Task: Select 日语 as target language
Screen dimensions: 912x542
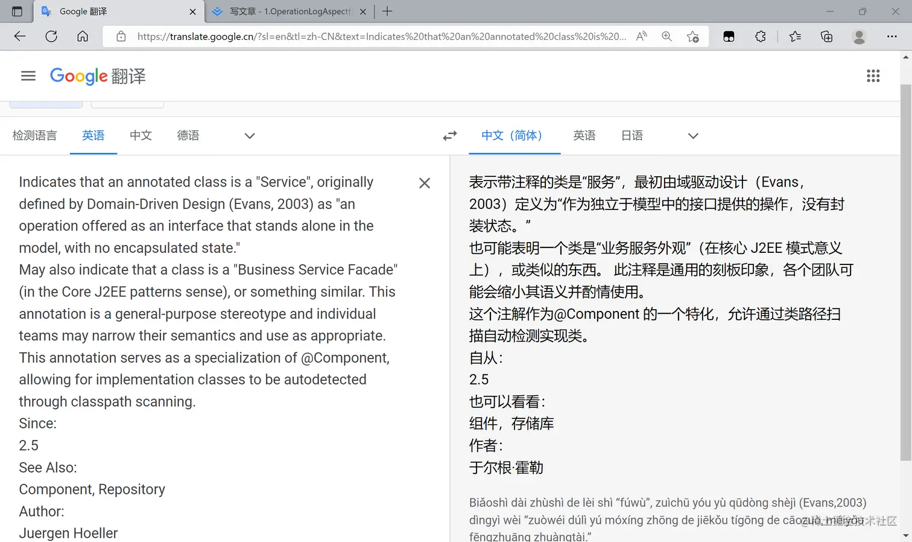Action: tap(632, 136)
